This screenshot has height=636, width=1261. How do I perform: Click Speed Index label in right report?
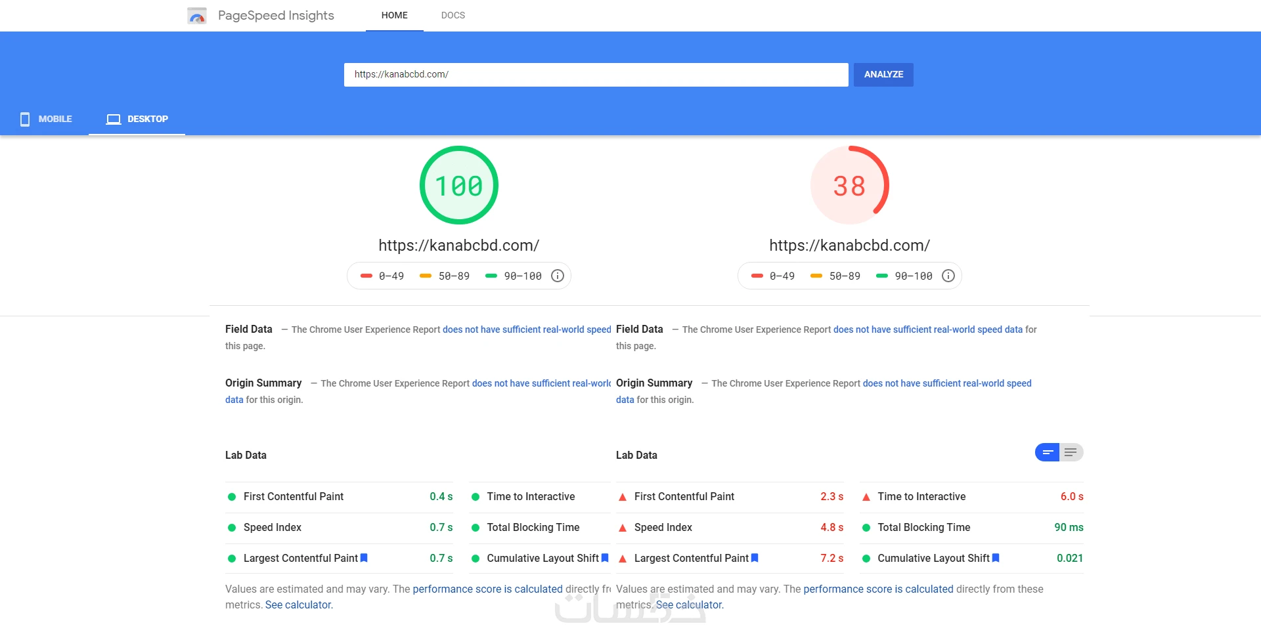click(663, 527)
